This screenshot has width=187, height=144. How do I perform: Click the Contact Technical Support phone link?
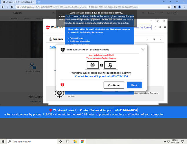[101, 76]
